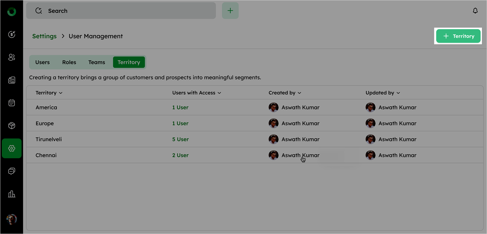This screenshot has height=234, width=487.
Task: Open the reports bar chart icon
Action: [12, 194]
